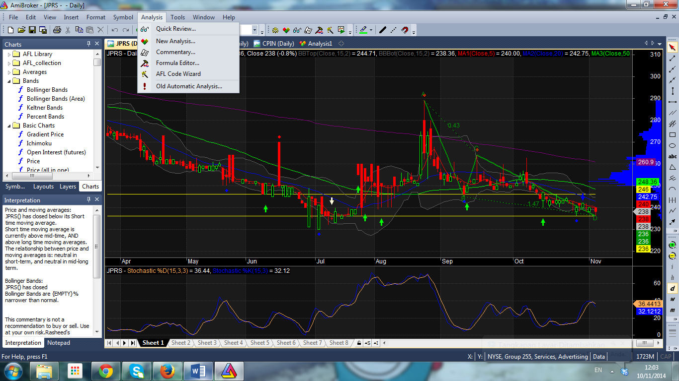Collapse the Bands folder tree
679x381 pixels.
coord(9,81)
